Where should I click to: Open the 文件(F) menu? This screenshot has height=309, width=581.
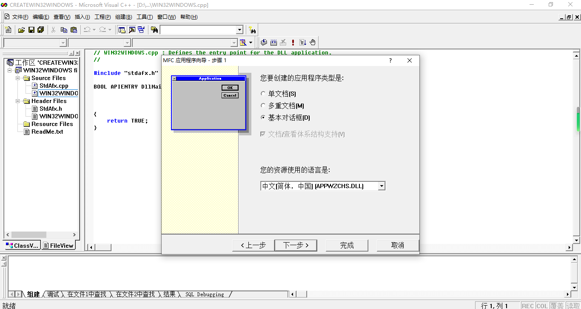click(20, 17)
